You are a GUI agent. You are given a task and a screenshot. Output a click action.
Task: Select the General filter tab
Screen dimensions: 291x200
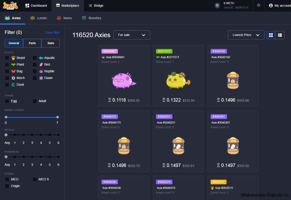[14, 43]
